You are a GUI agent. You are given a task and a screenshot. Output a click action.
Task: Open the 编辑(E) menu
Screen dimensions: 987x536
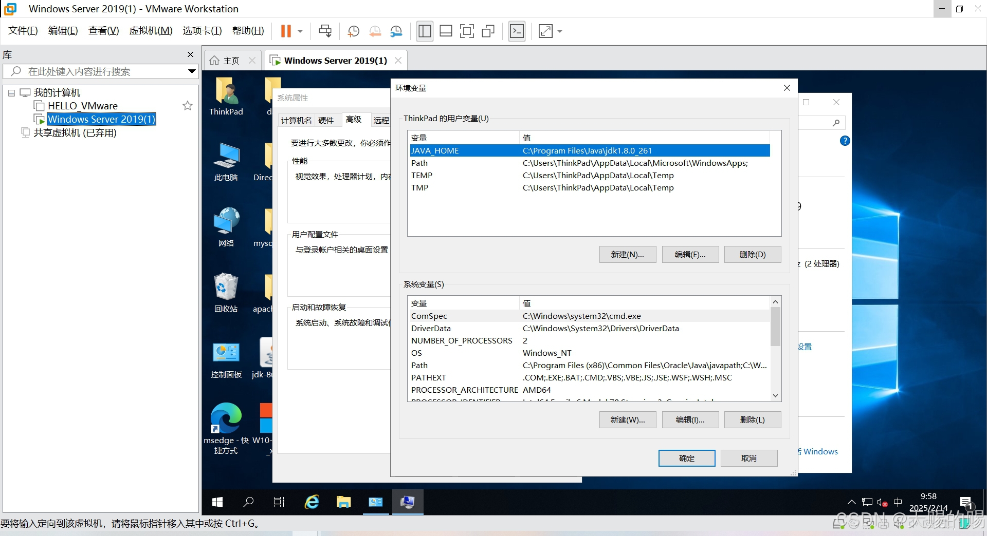pyautogui.click(x=63, y=31)
